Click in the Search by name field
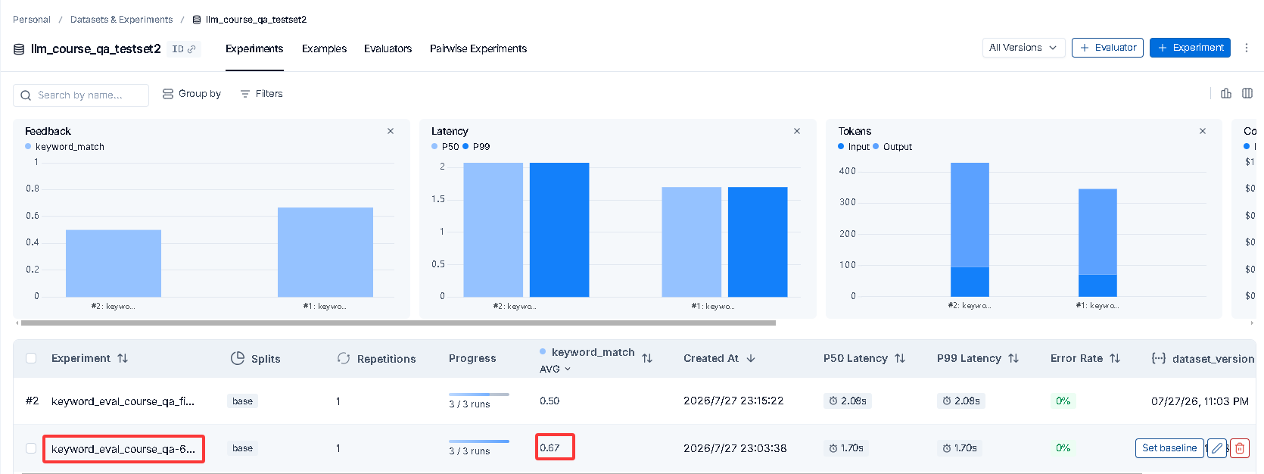 tap(81, 95)
